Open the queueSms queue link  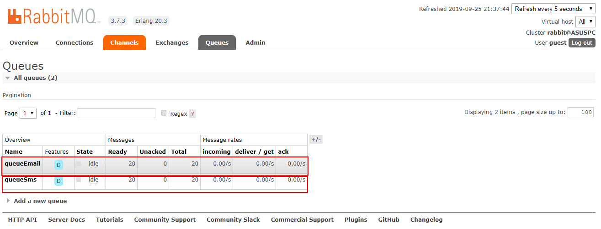[x=21, y=180]
